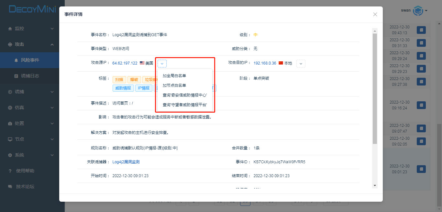This screenshot has height=212, width=442.
Task: Click the DecoyMini logo
Action: pos(32,9)
